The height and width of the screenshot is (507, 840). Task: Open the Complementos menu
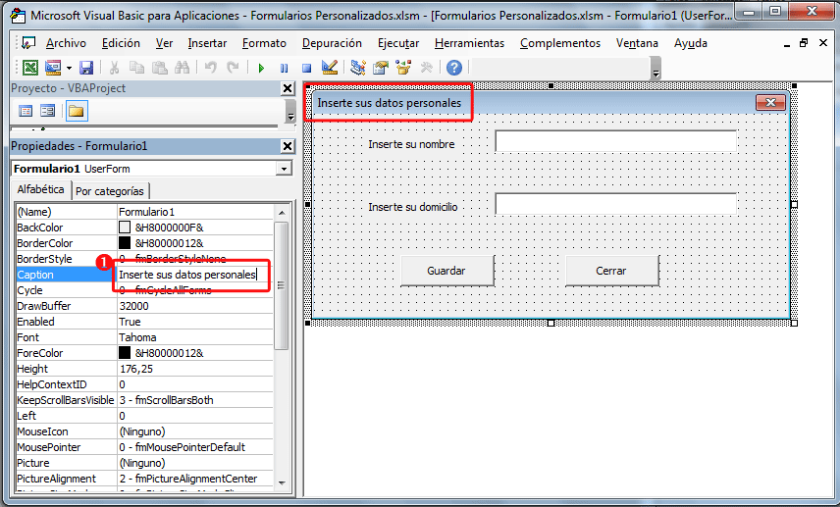560,43
